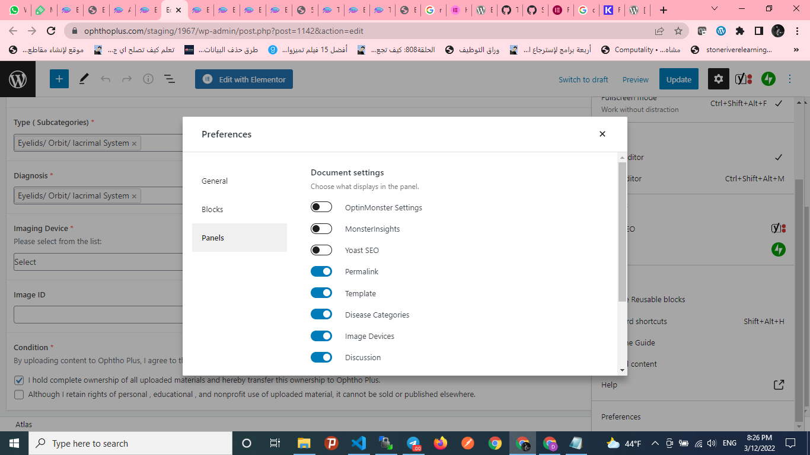Disable the Template panel toggle
The image size is (810, 455).
[321, 293]
